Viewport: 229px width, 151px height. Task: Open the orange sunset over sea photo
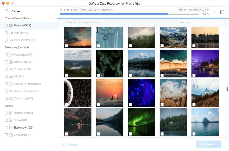coord(110,93)
